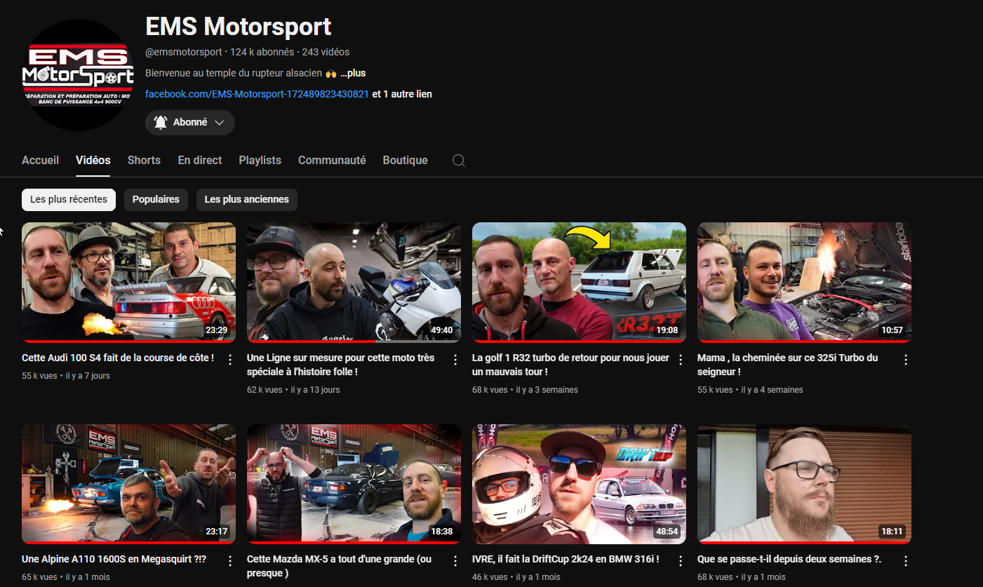Go to the Playlists tab
The height and width of the screenshot is (587, 983).
(x=260, y=161)
